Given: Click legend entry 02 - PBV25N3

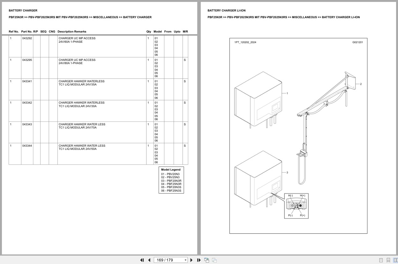Looking at the screenshot, I should click(170, 177).
